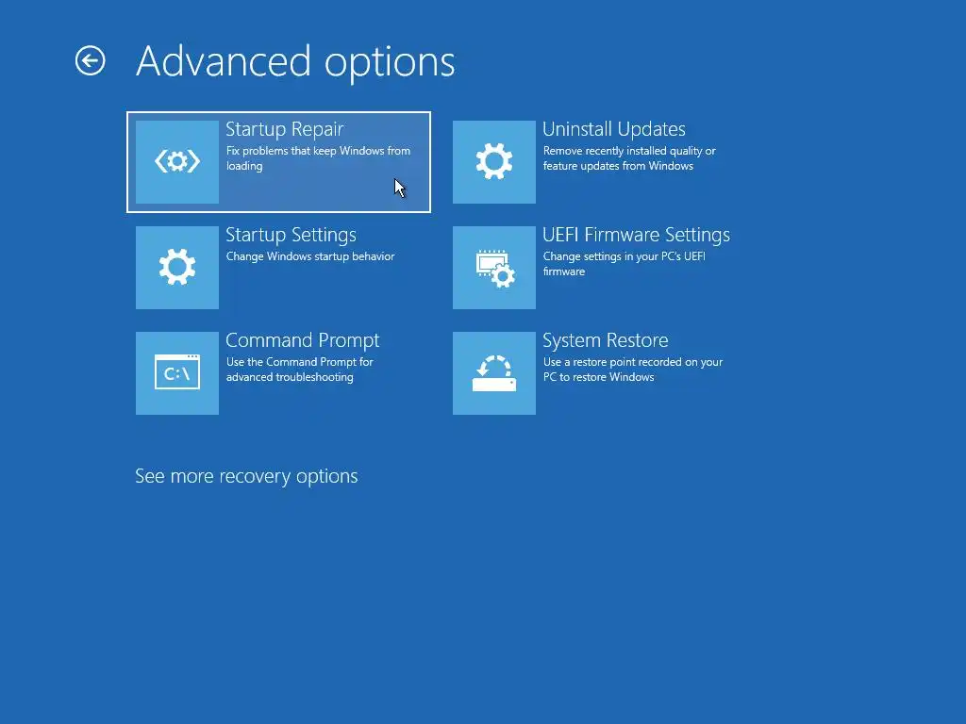Image resolution: width=966 pixels, height=724 pixels.
Task: Click 'Use a restore point recorded on your PC'
Action: pos(633,370)
